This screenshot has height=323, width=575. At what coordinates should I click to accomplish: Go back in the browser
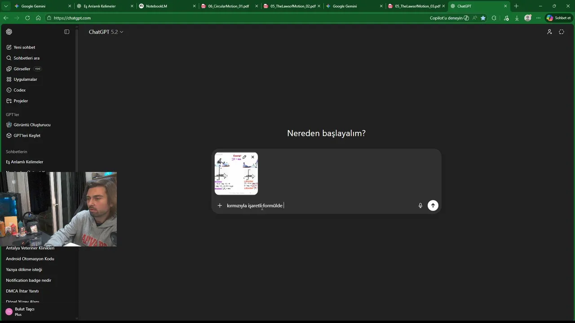pyautogui.click(x=6, y=18)
